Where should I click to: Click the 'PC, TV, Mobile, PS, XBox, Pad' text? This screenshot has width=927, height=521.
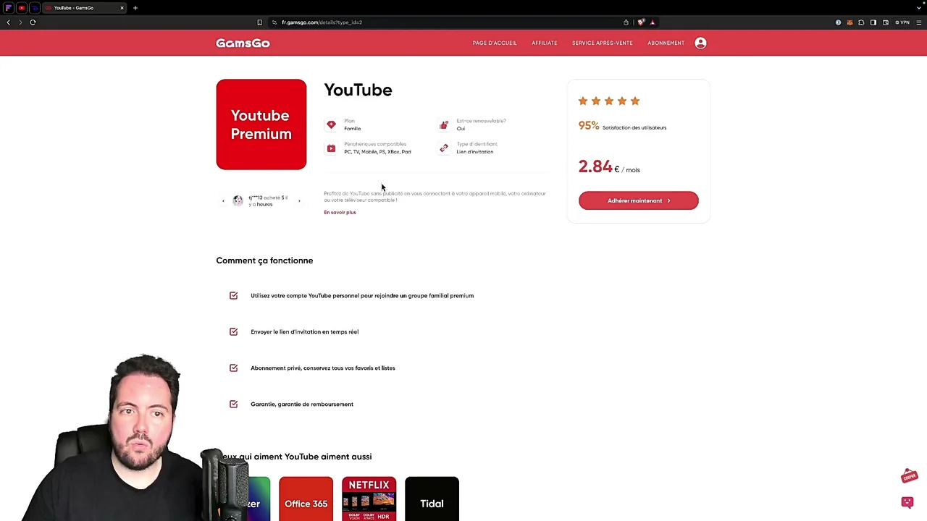pos(377,152)
